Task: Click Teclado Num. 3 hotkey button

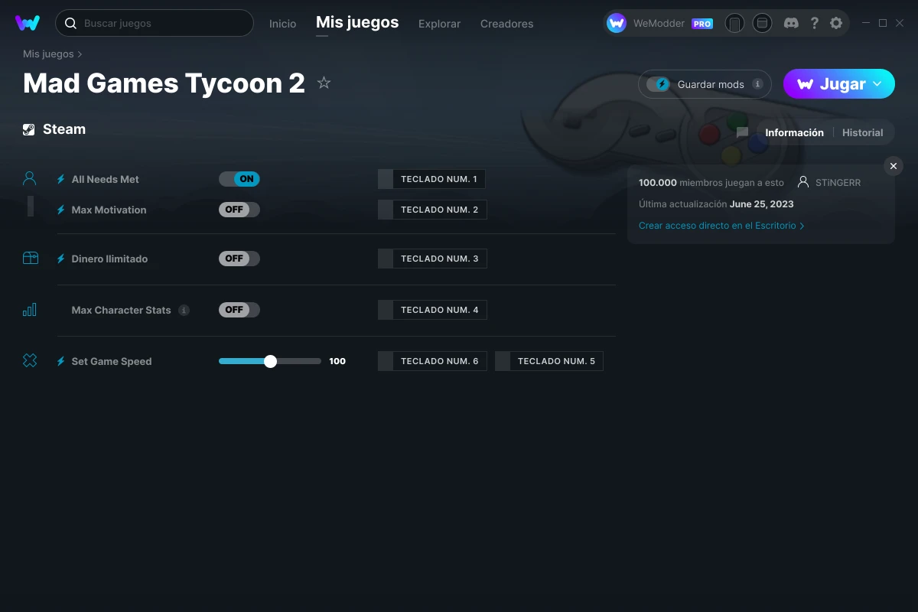Action: pos(432,259)
